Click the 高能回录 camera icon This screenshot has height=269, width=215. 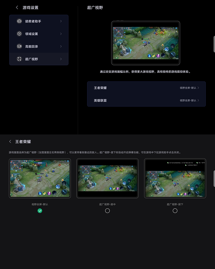(19, 46)
